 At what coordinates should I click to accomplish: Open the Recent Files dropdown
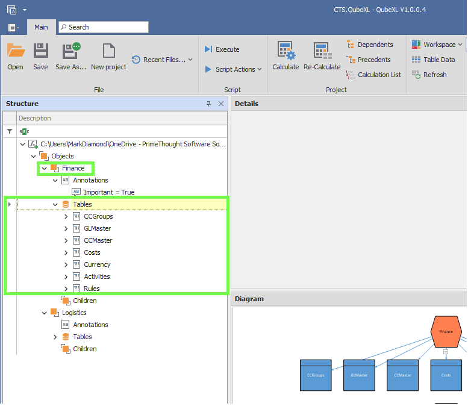tap(163, 60)
